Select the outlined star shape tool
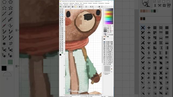Screen dimensions: 173x97 coord(60,35)
